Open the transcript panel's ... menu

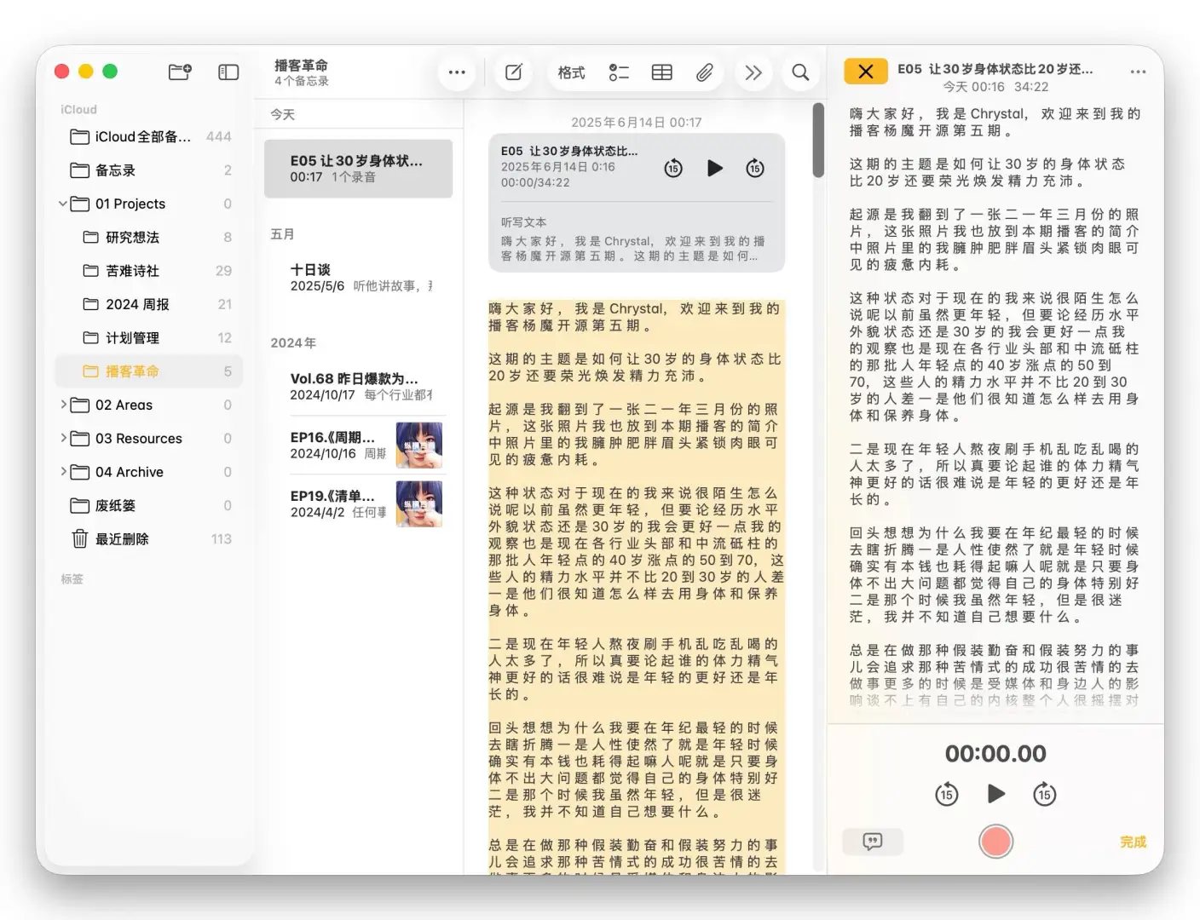pyautogui.click(x=1139, y=72)
